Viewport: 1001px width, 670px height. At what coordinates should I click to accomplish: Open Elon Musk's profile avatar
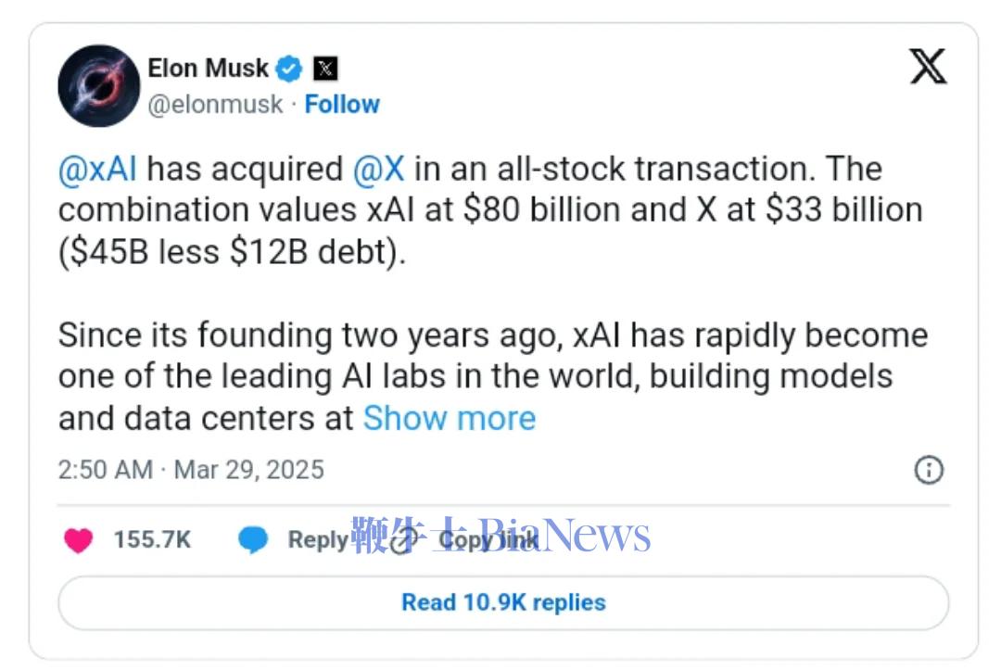(99, 85)
